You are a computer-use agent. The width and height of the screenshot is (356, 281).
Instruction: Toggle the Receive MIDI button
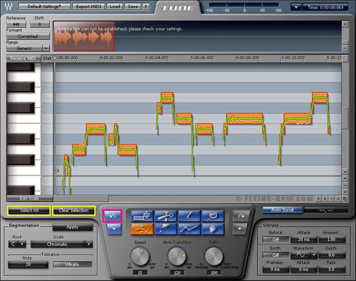pyautogui.click(x=23, y=59)
